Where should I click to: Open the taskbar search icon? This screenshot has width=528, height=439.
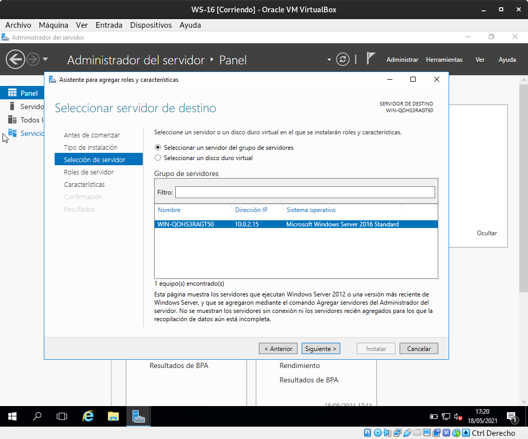tap(37, 416)
